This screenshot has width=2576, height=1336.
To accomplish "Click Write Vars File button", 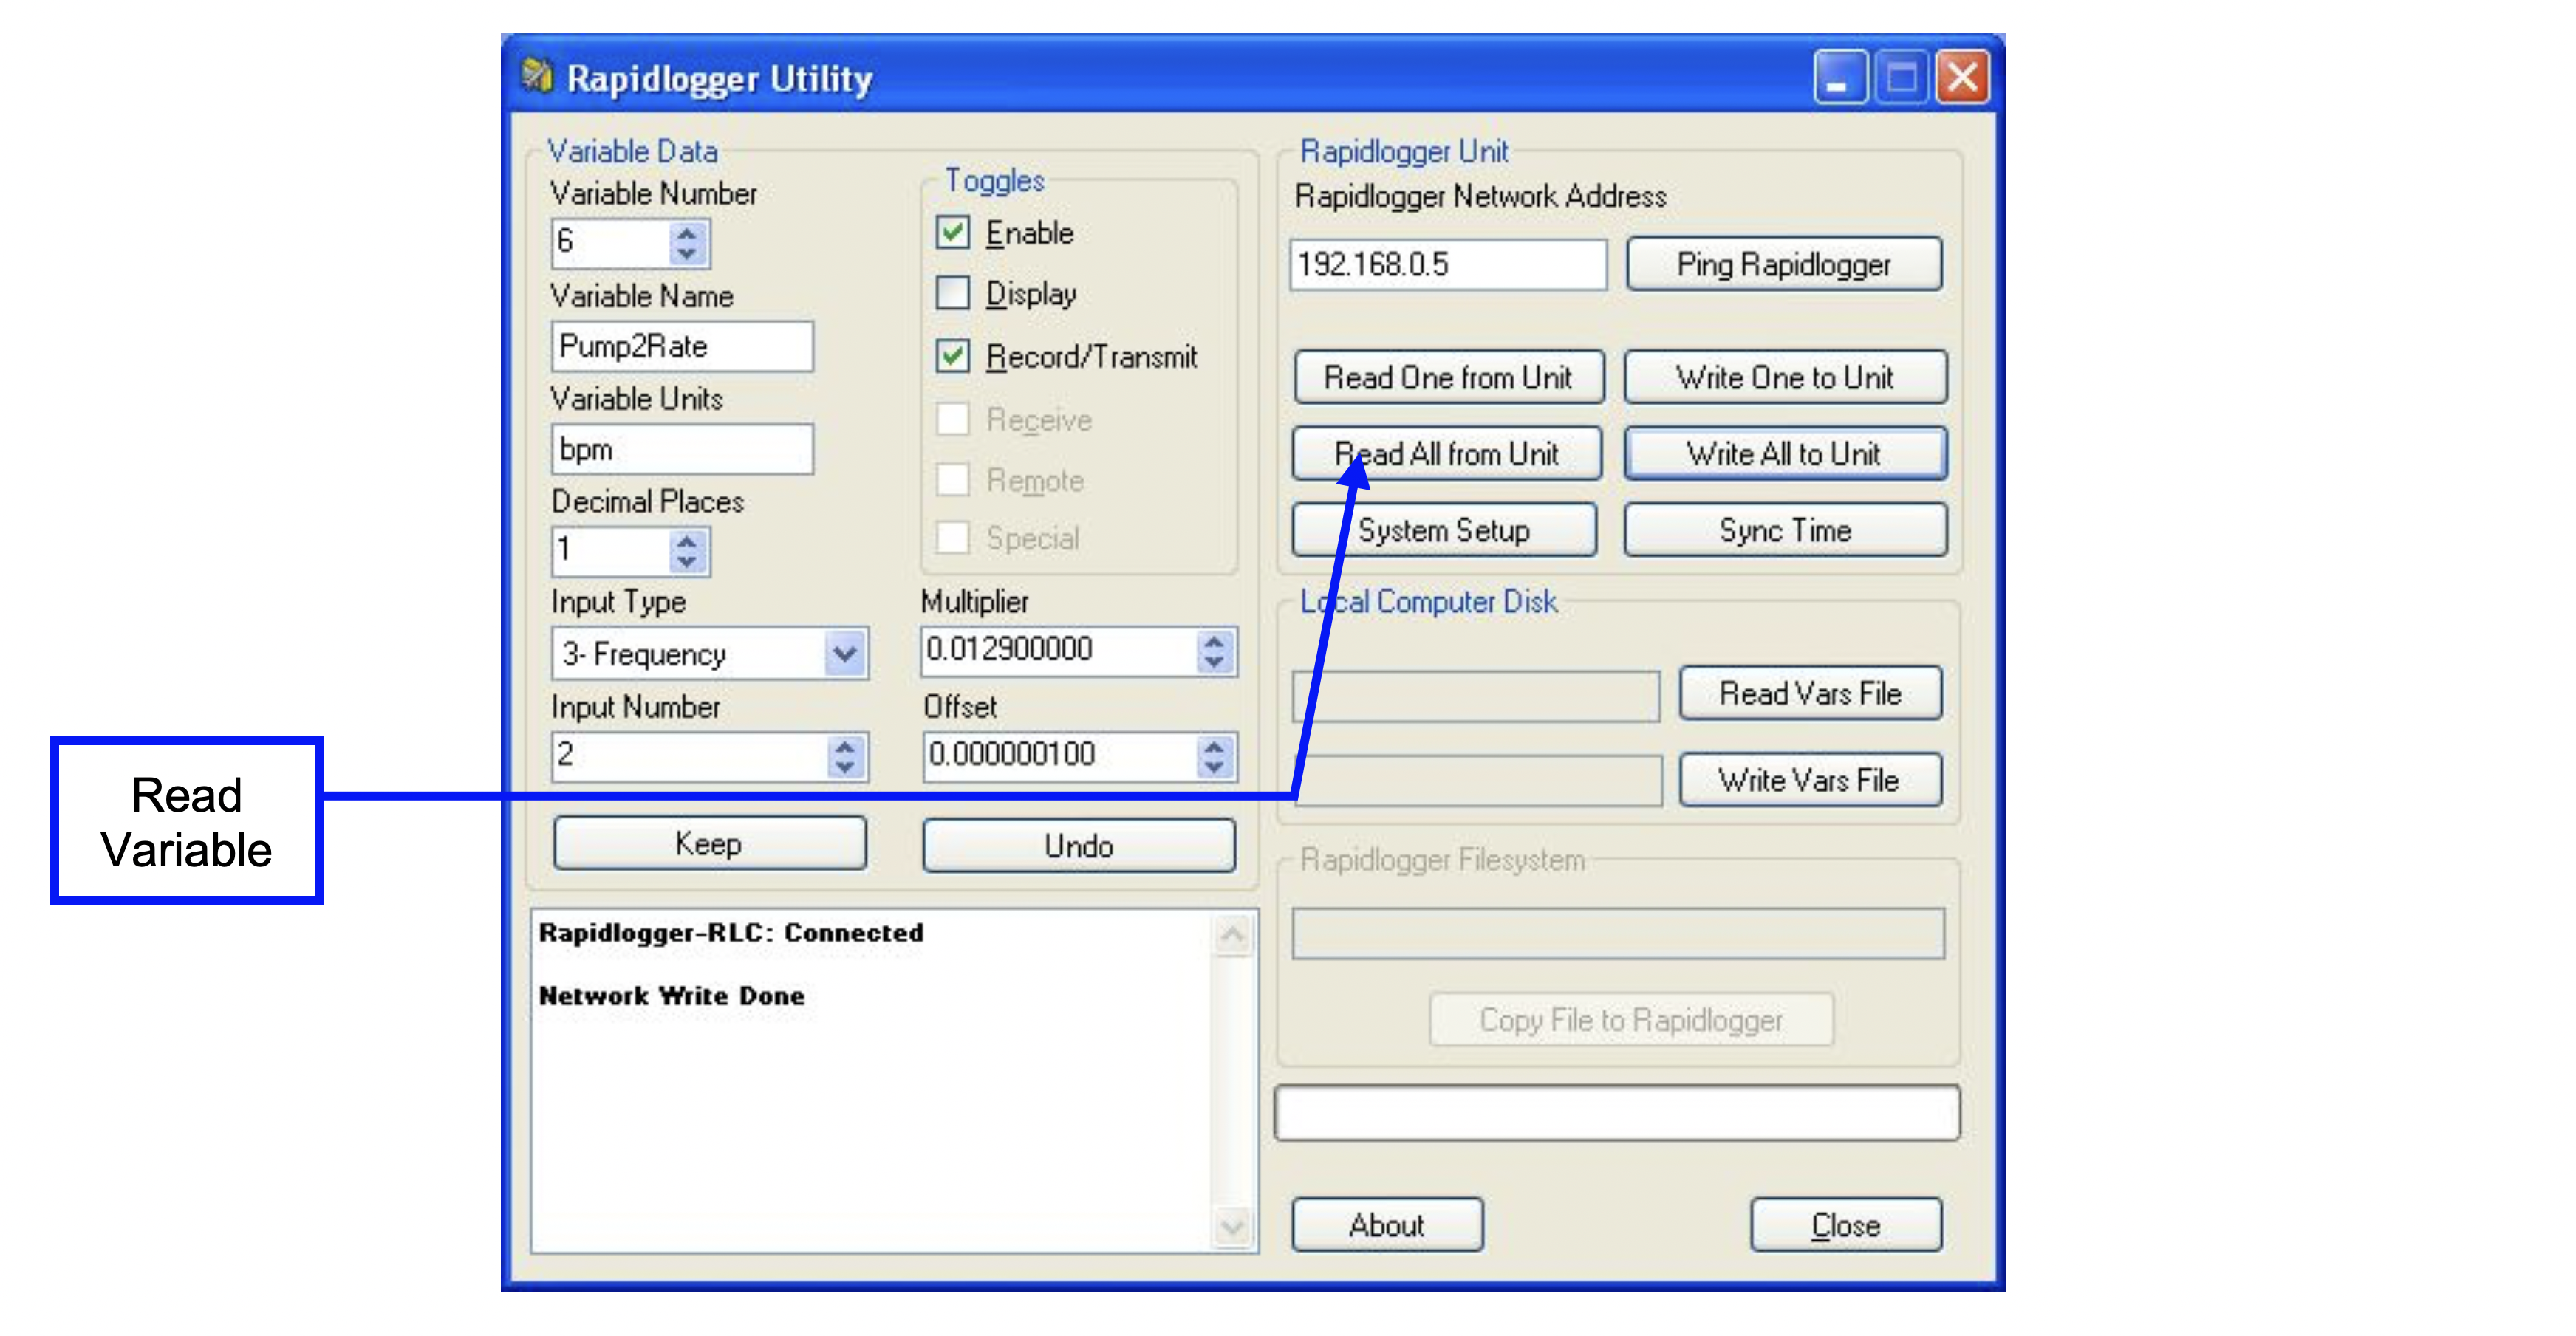I will pos(1810,779).
